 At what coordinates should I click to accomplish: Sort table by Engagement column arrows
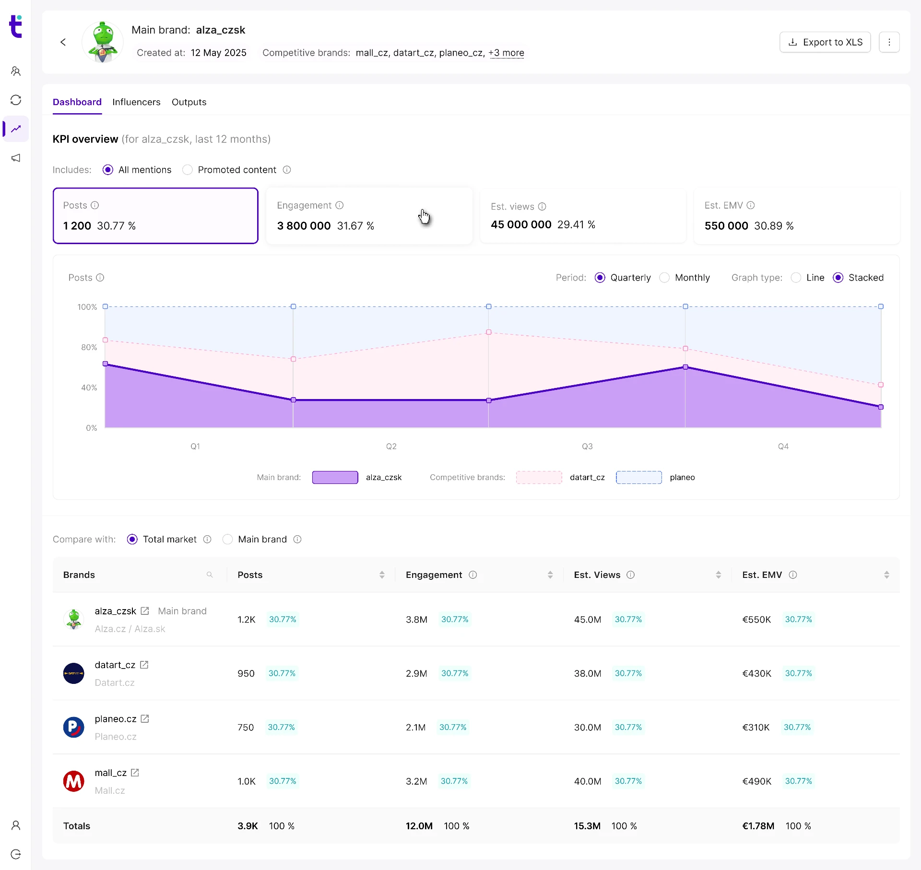click(x=550, y=575)
